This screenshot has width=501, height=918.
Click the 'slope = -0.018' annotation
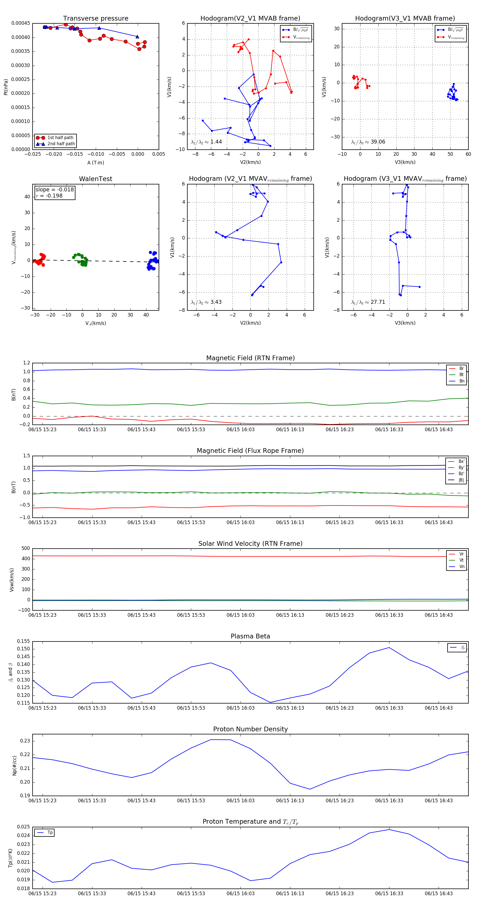pos(55,190)
